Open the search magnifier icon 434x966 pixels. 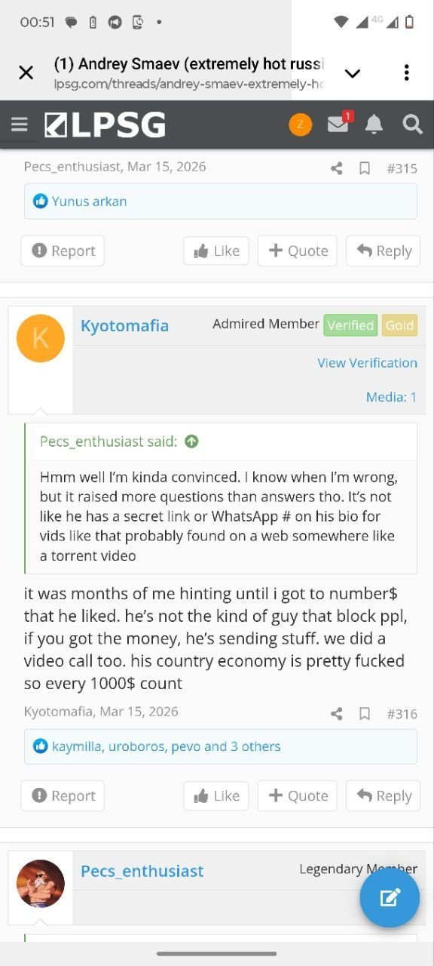pyautogui.click(x=412, y=125)
